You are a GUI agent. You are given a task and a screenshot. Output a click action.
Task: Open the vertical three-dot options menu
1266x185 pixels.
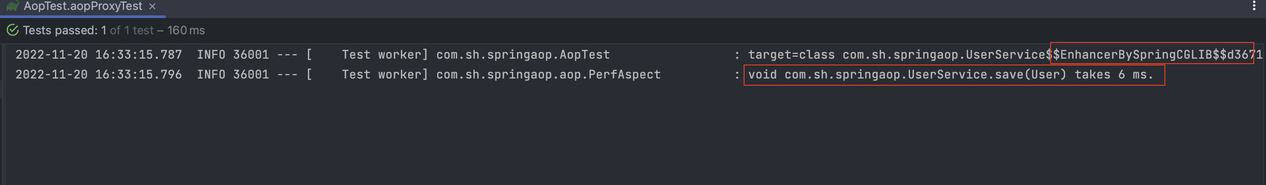point(1254,6)
